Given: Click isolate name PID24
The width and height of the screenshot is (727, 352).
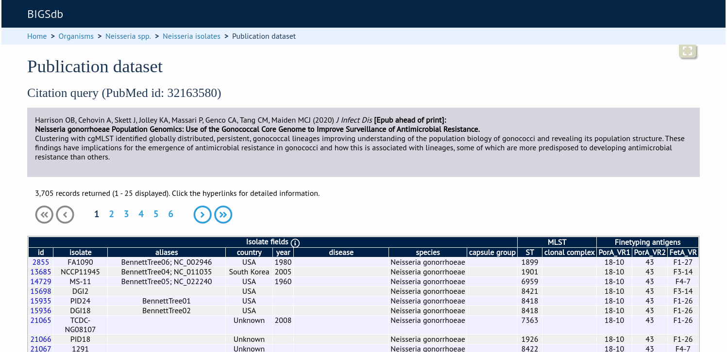Looking at the screenshot, I should [81, 301].
